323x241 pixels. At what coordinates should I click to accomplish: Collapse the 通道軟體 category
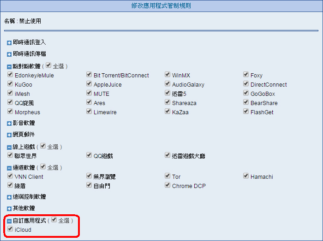9,168
